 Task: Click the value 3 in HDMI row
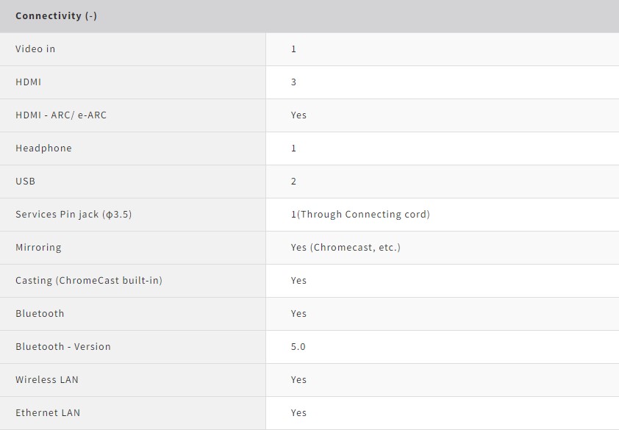tap(293, 82)
